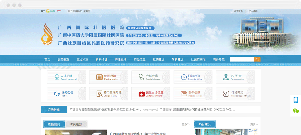
Task: Click 设为首页 link at top
Action: [x=238, y=11]
